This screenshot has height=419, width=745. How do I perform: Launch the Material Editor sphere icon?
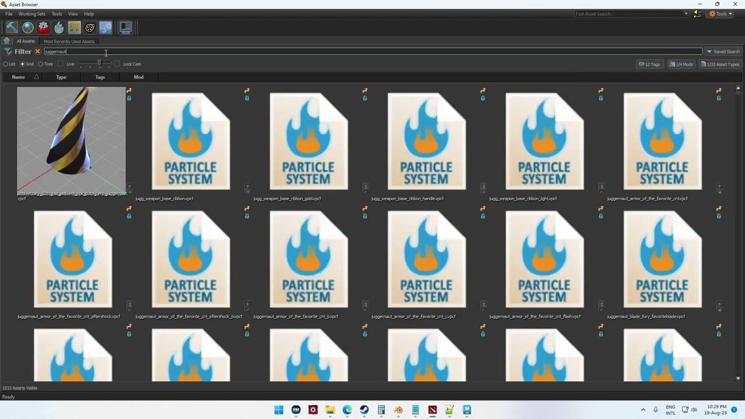pyautogui.click(x=27, y=27)
